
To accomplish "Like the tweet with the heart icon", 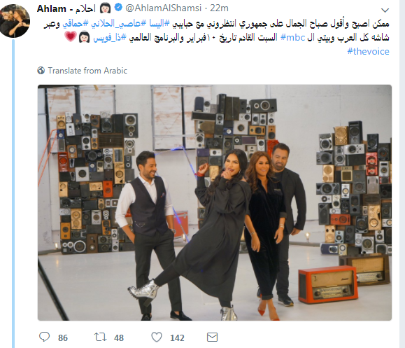I will click(157, 337).
